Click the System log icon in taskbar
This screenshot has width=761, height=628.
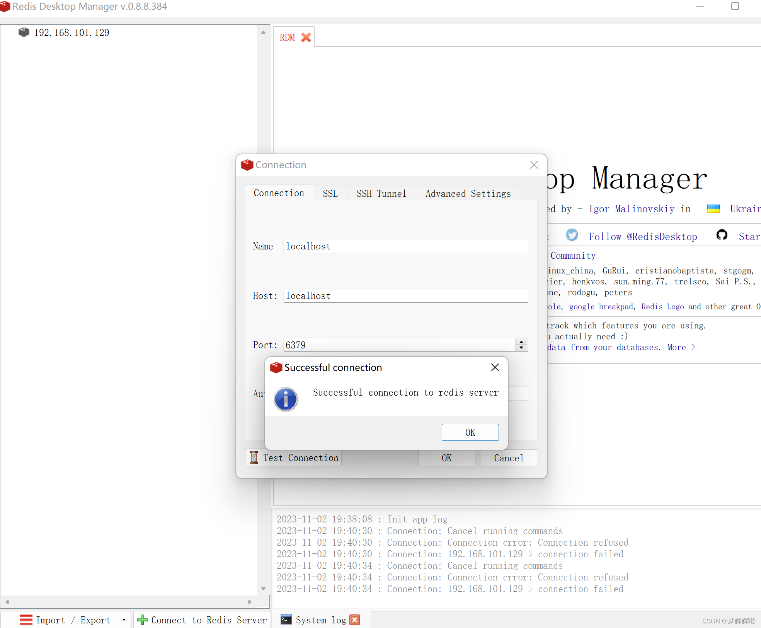pyautogui.click(x=288, y=618)
